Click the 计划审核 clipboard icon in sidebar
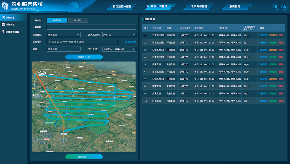 (x=3, y=25)
